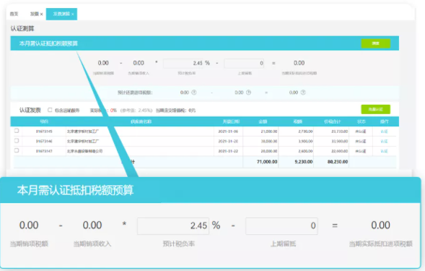425x271 pixels.
Task: Click the summed tax 9,230.00
Action: (x=304, y=162)
